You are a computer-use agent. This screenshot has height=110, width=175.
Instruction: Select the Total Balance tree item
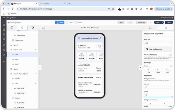pyautogui.click(x=22, y=35)
